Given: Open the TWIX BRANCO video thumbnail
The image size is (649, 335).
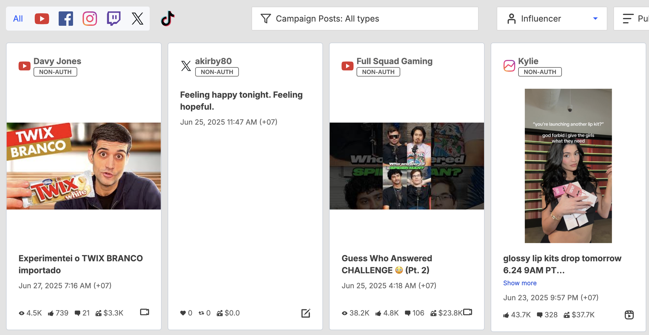Looking at the screenshot, I should (84, 166).
